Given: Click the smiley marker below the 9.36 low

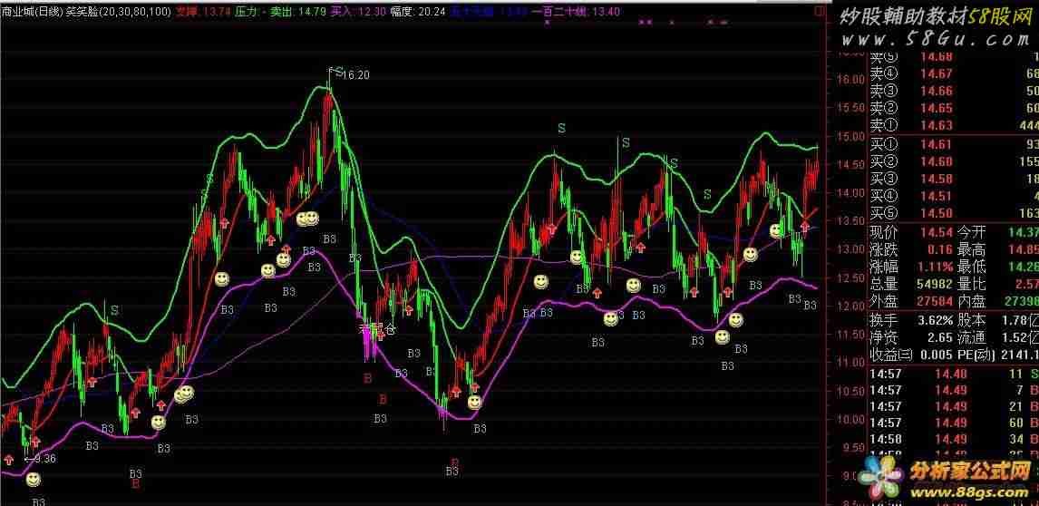Looking at the screenshot, I should pyautogui.click(x=34, y=478).
